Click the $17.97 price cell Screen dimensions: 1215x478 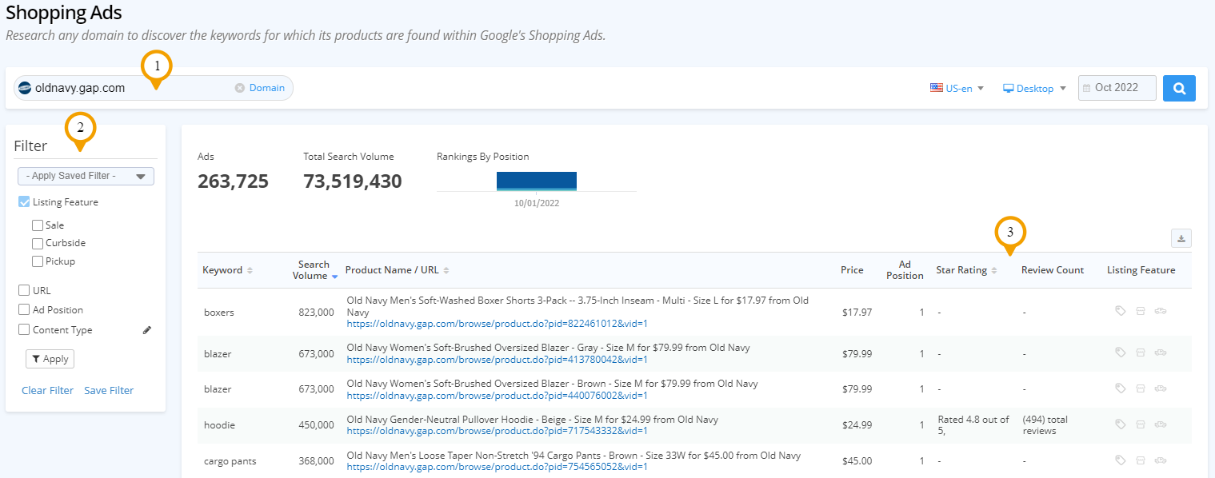tap(857, 313)
